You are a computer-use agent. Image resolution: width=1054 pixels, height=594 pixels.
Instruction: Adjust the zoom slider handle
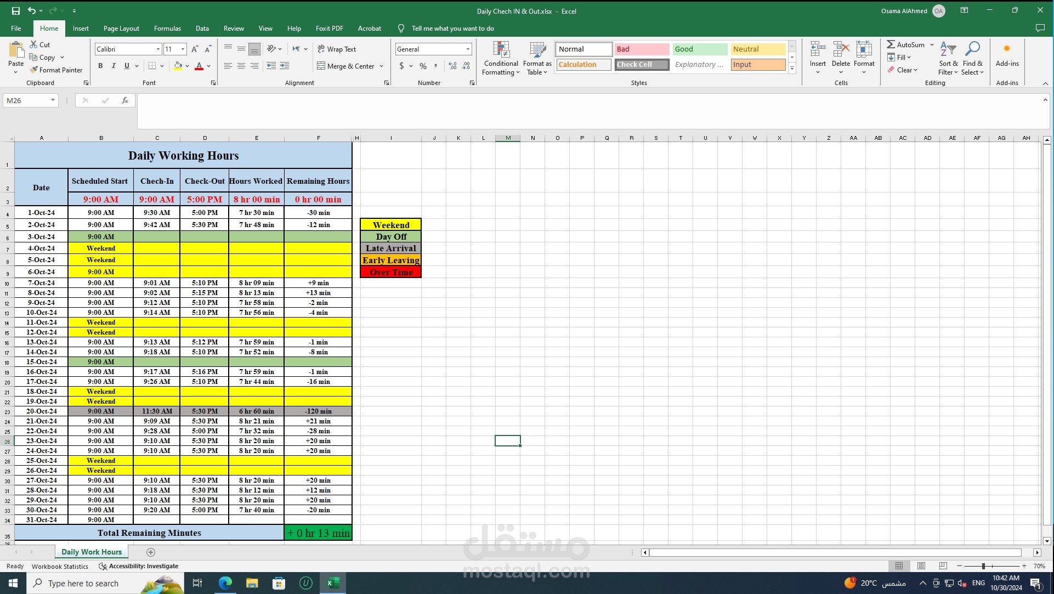pyautogui.click(x=983, y=566)
